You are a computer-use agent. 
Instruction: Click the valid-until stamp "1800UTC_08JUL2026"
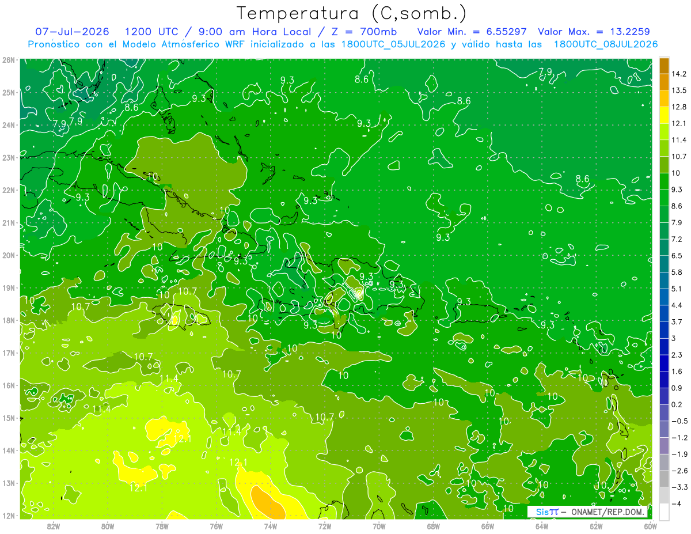point(606,44)
